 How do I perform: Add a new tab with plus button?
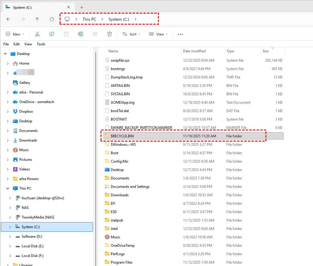tap(82, 8)
